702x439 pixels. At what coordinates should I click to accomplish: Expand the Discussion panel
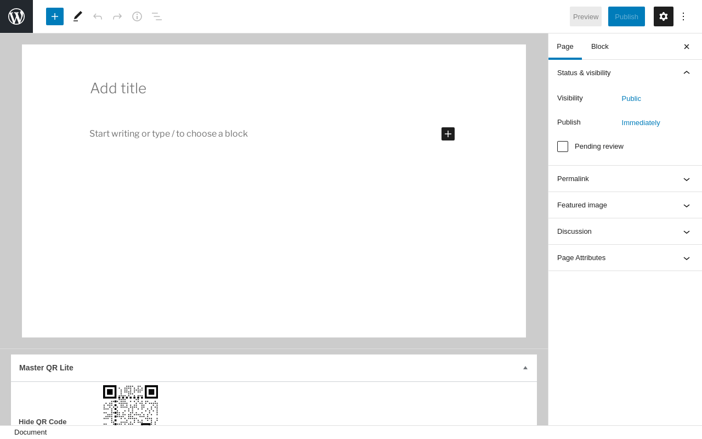[x=625, y=232]
